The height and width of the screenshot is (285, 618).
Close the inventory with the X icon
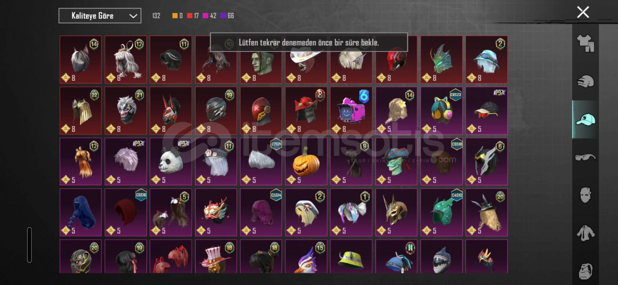click(583, 12)
